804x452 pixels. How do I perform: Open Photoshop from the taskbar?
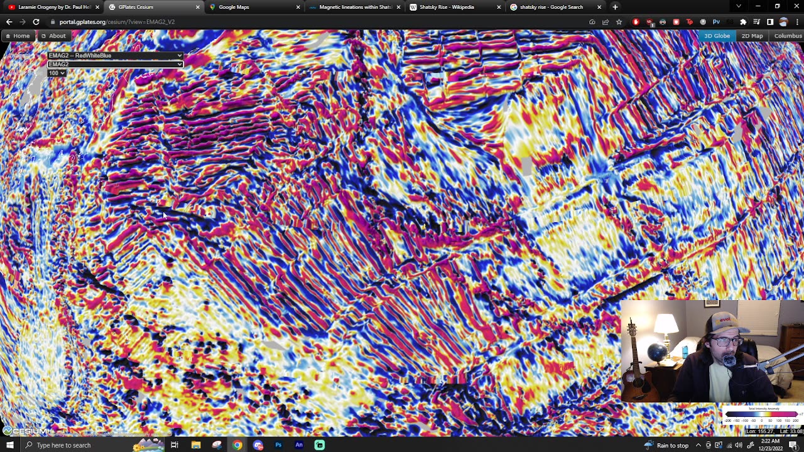(278, 445)
